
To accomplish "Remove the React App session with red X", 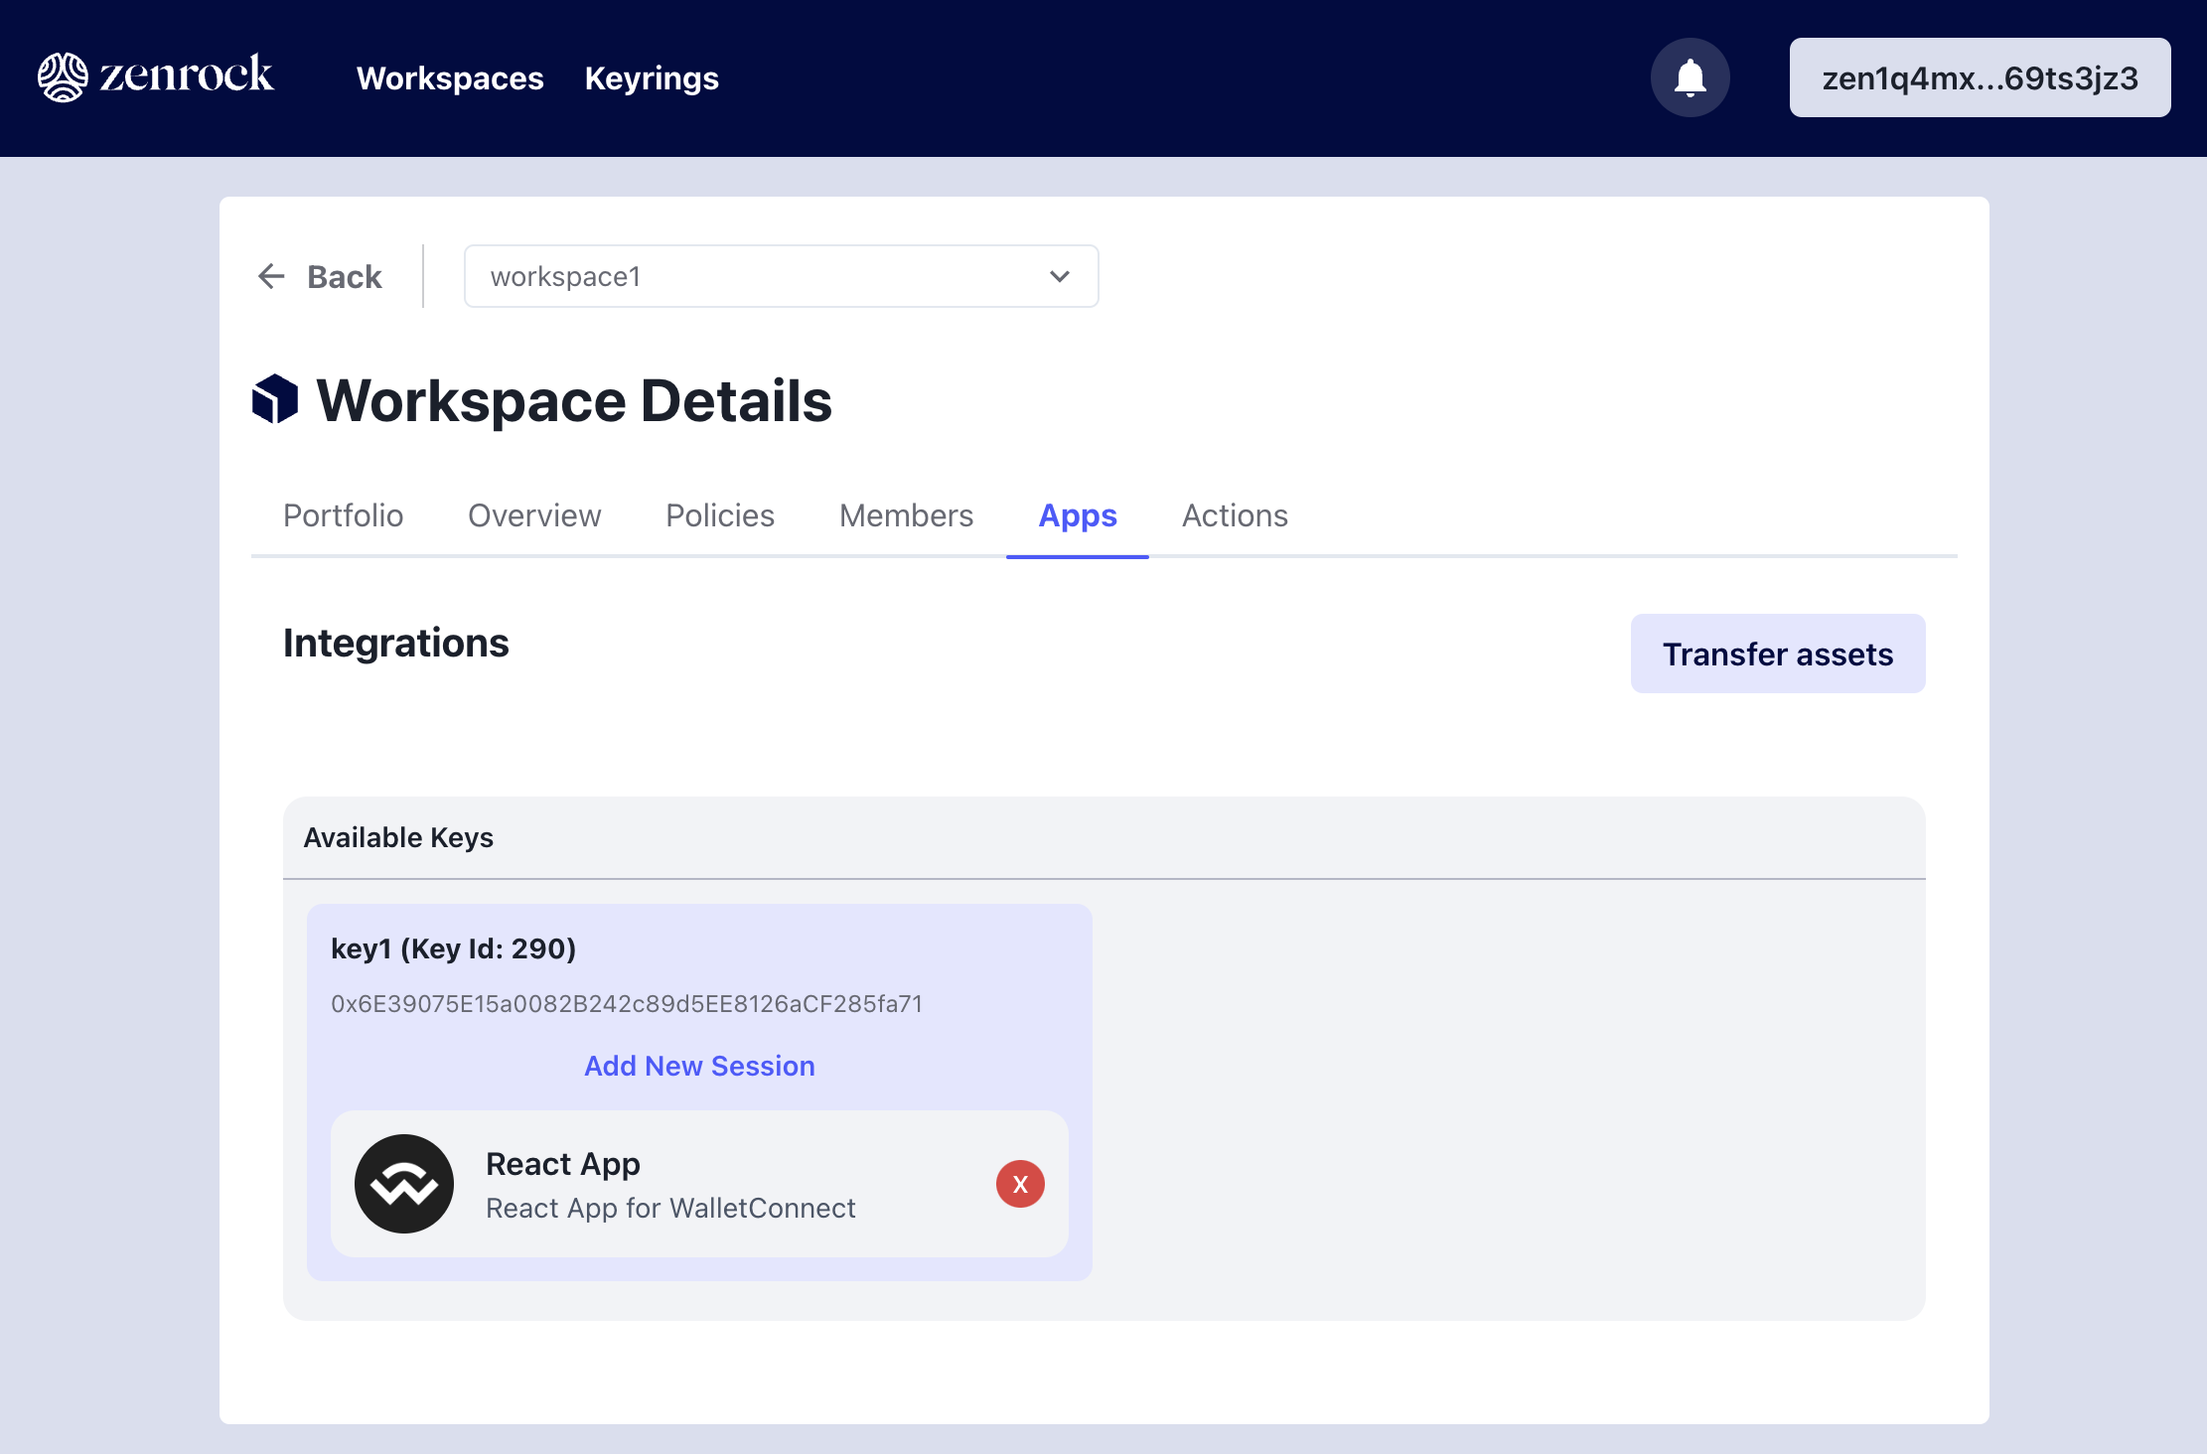I will pos(1020,1184).
